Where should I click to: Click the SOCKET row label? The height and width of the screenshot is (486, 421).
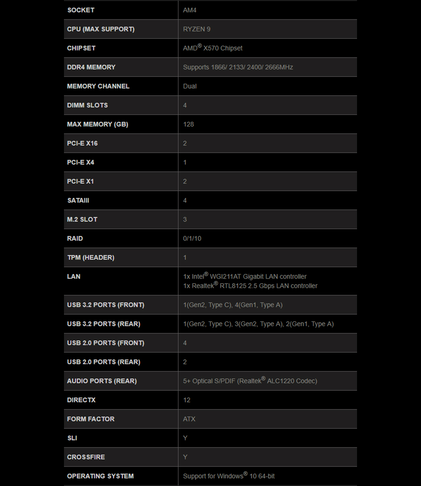tap(81, 10)
